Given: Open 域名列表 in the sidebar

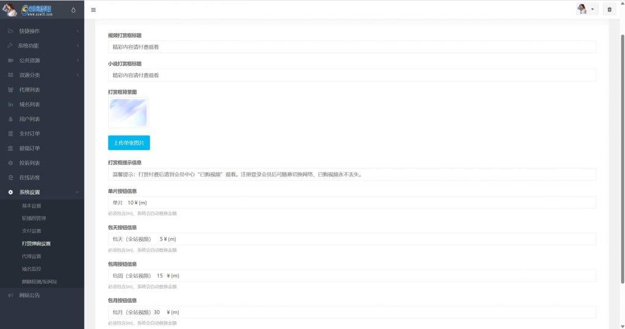Looking at the screenshot, I should 29,104.
